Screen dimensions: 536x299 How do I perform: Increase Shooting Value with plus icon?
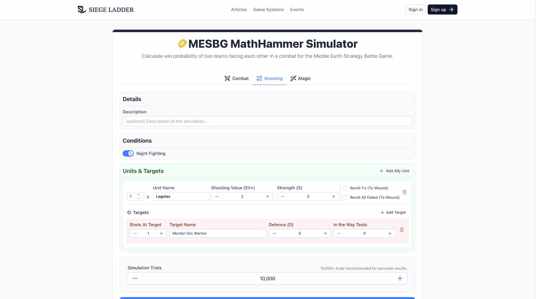[267, 197]
